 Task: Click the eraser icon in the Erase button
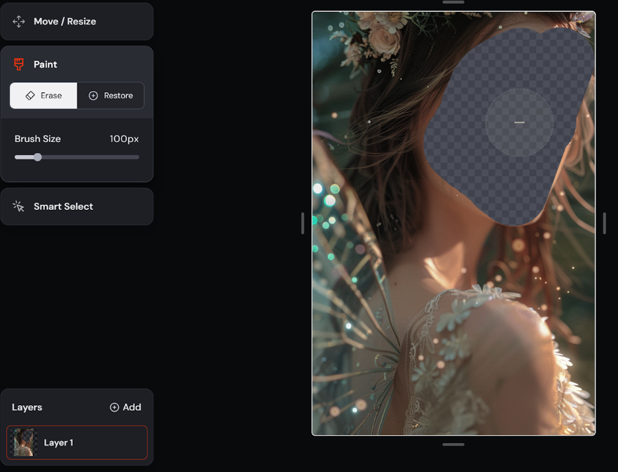(x=30, y=96)
